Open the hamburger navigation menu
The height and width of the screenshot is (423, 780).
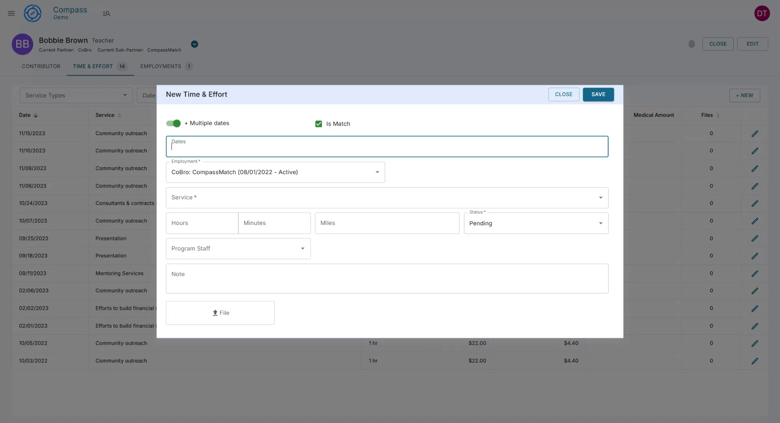click(11, 13)
